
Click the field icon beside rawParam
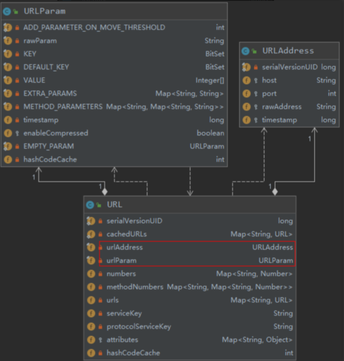click(8, 41)
